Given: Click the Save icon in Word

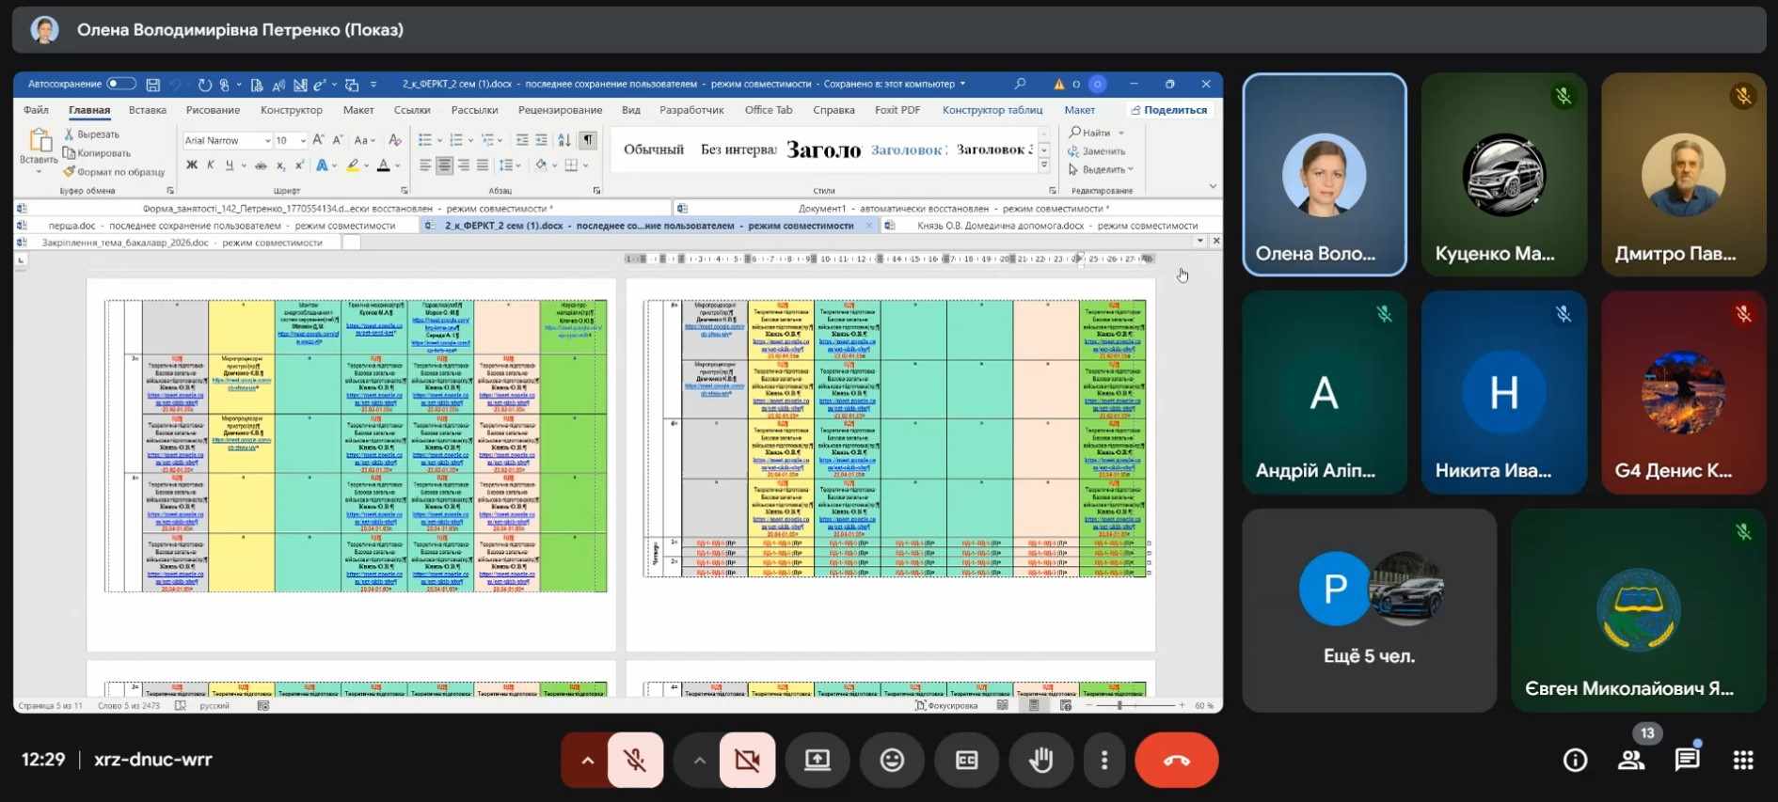Looking at the screenshot, I should tap(153, 85).
